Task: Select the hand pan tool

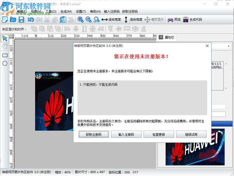Action: [x=5, y=46]
